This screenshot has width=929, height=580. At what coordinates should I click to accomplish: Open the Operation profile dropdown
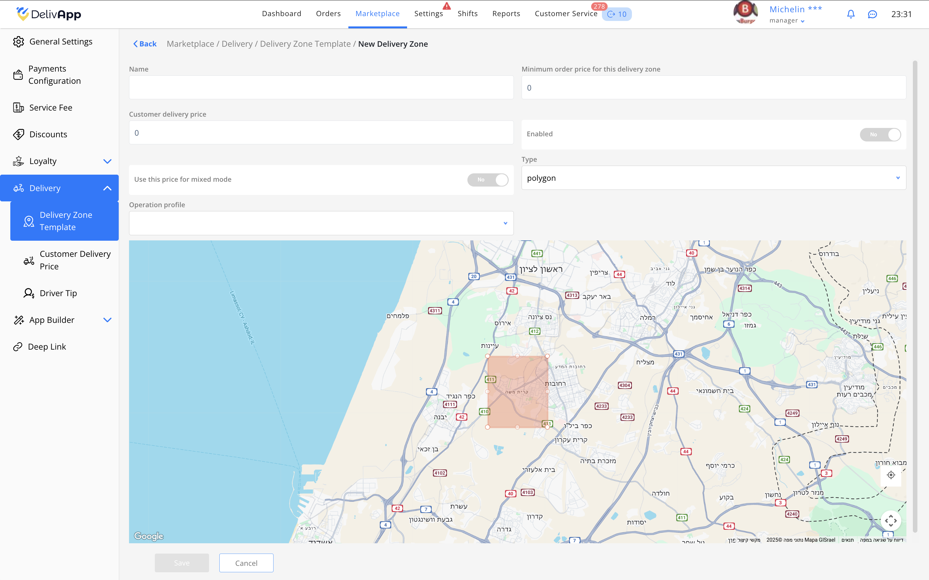point(321,223)
